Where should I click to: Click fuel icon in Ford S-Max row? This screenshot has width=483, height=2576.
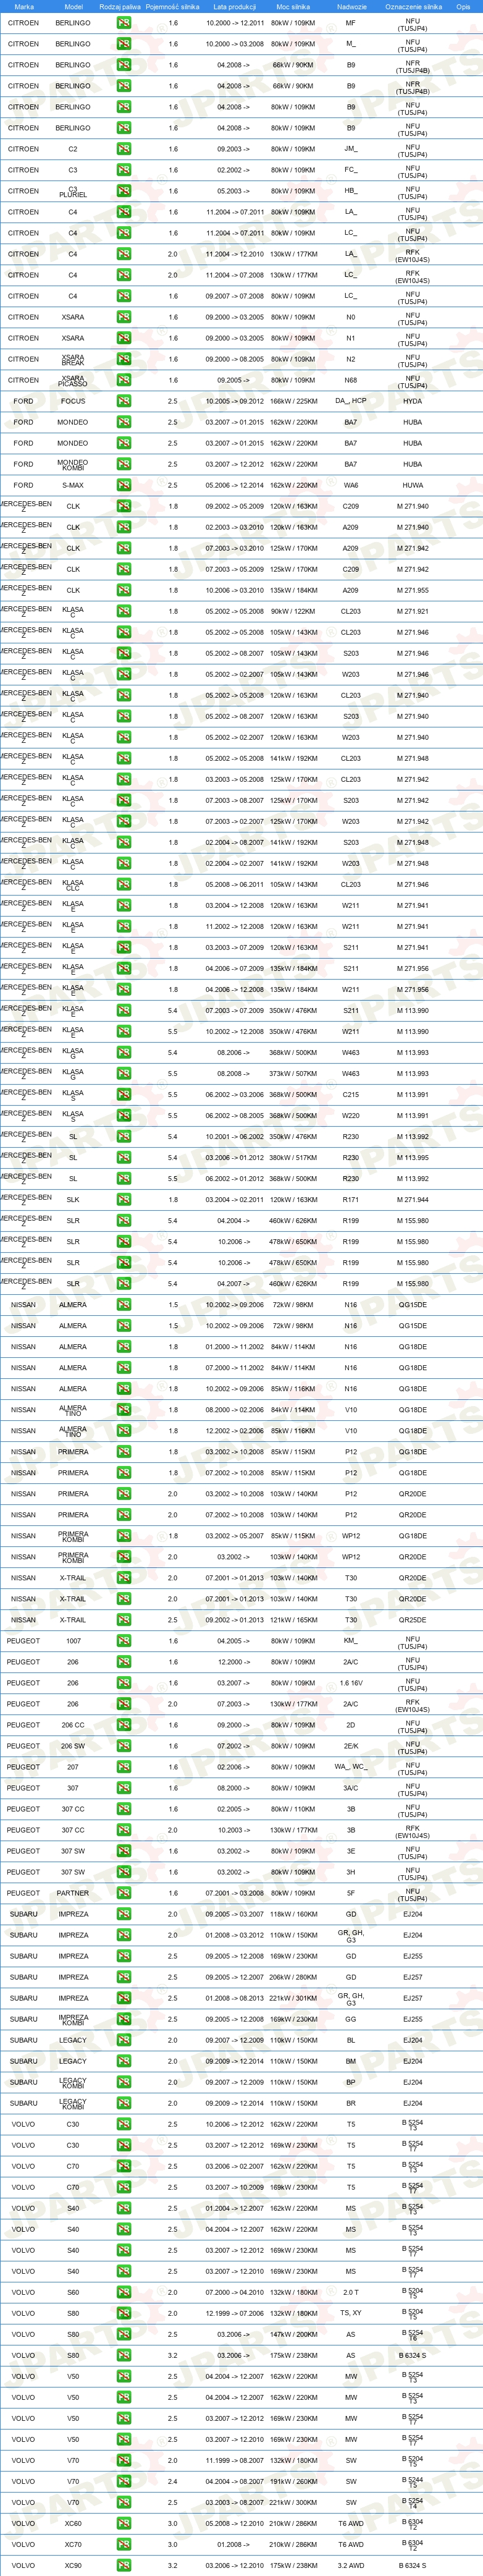coord(123,485)
